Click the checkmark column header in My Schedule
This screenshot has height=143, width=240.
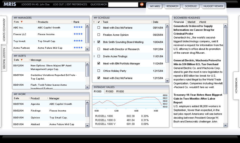tap(99, 22)
